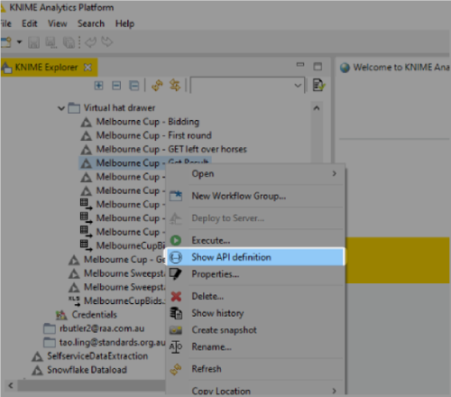
Task: Open the rbutler2@raa.com.au folder
Action: pyautogui.click(x=102, y=328)
